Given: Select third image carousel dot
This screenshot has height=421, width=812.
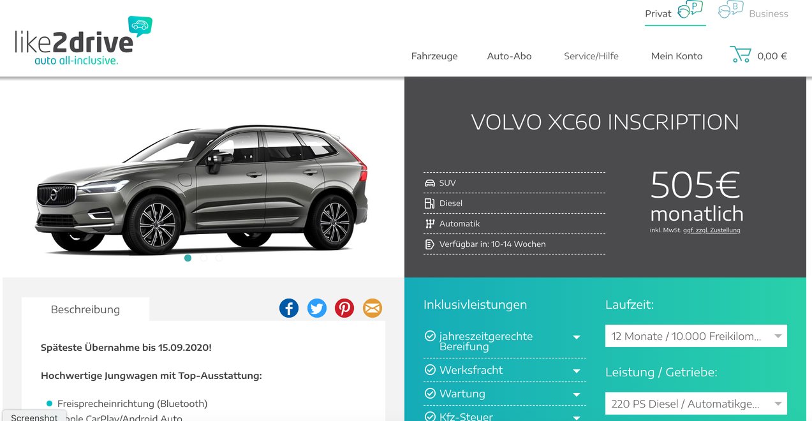Looking at the screenshot, I should pyautogui.click(x=219, y=258).
